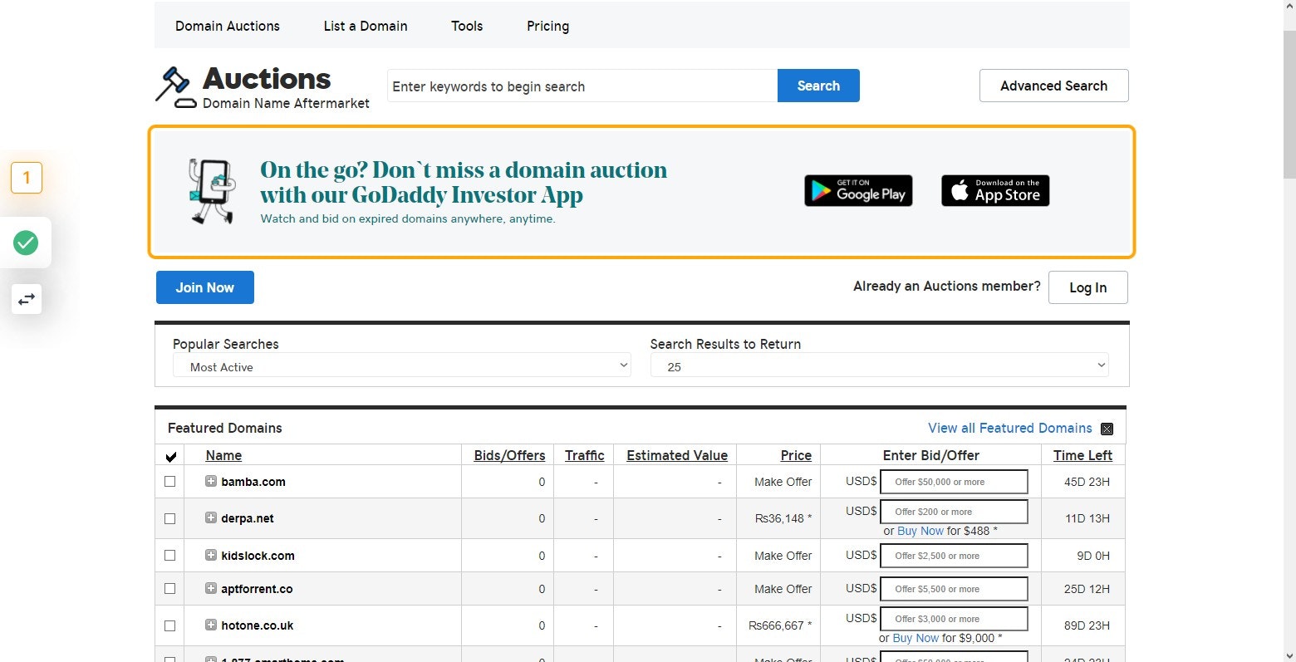Check the aptforrent.co row checkbox
This screenshot has height=662, width=1296.
coord(170,589)
